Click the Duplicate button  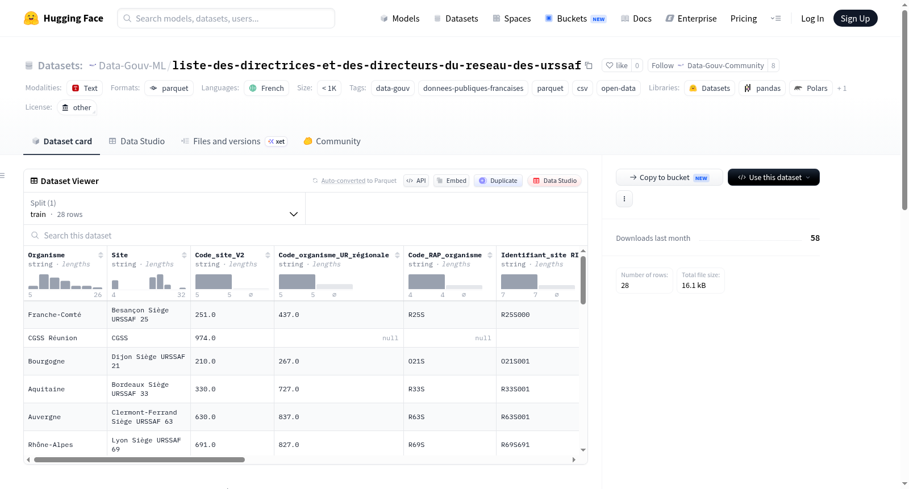pos(498,181)
